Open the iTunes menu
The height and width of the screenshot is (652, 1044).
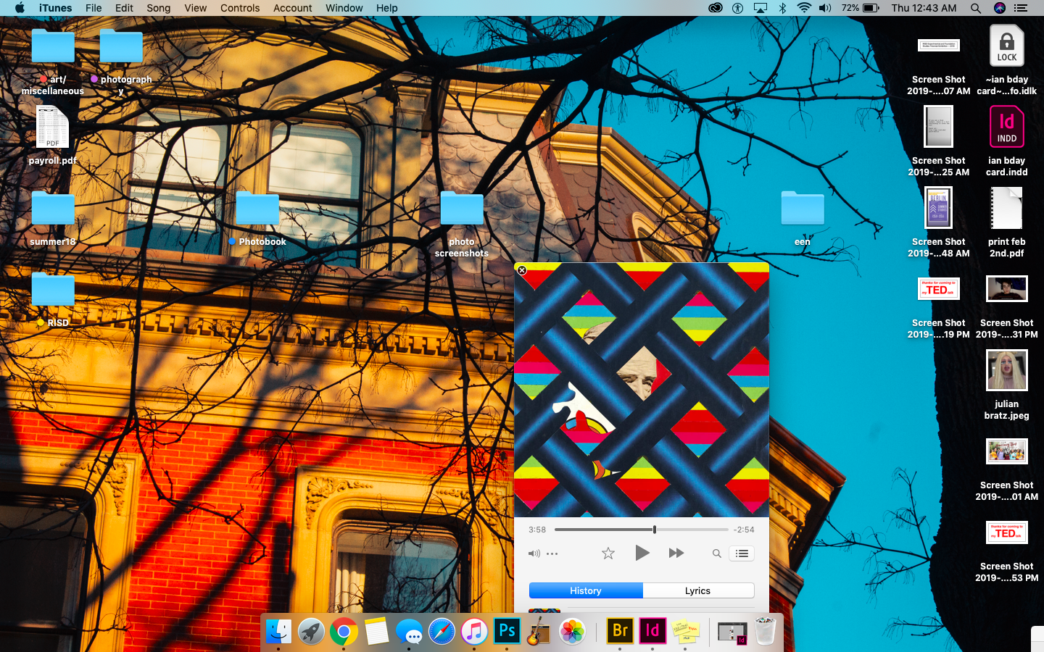(55, 8)
